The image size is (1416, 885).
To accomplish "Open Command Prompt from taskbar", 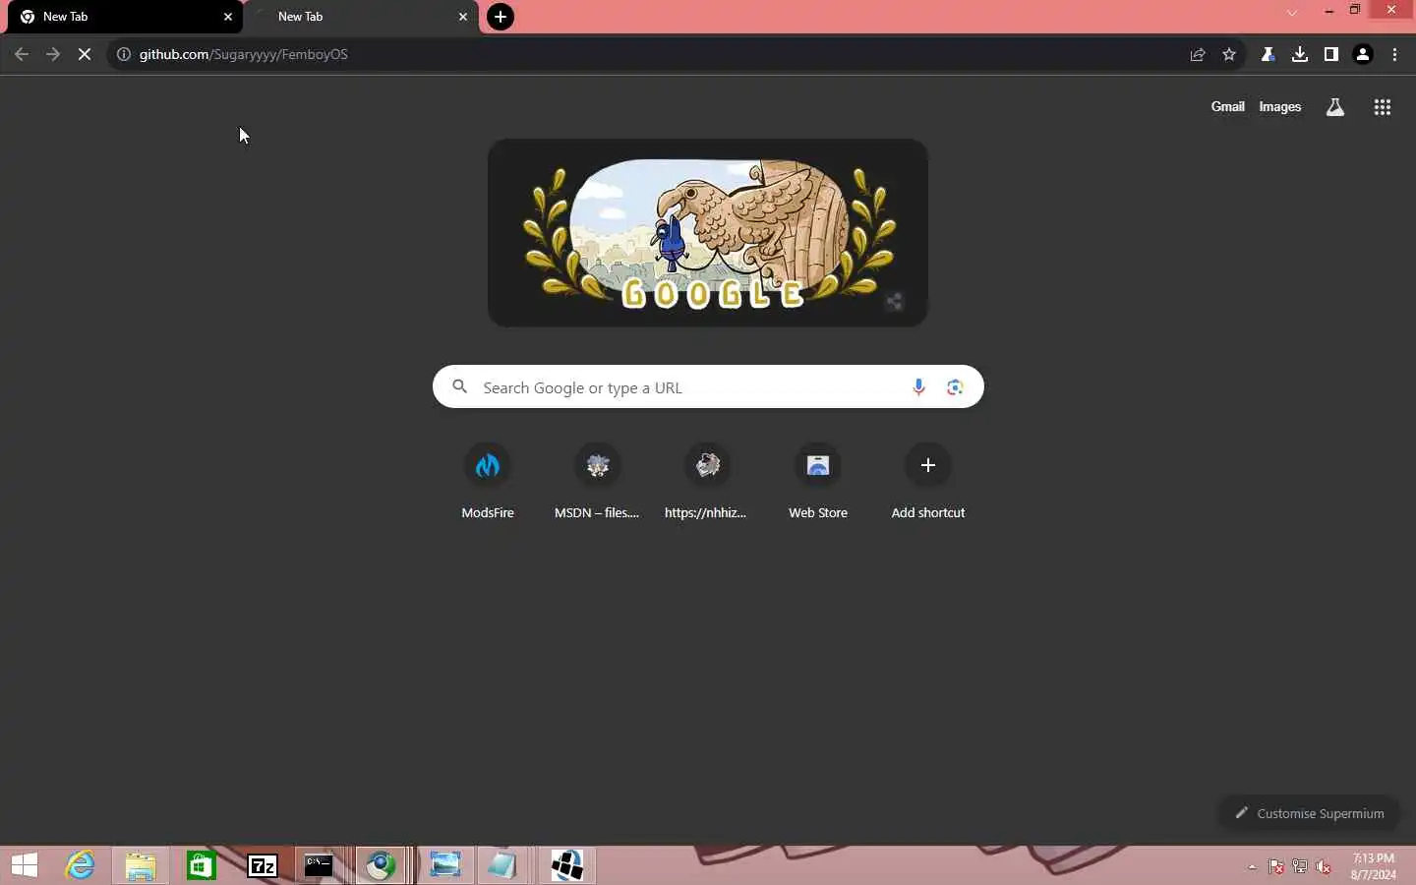I will pos(319,866).
